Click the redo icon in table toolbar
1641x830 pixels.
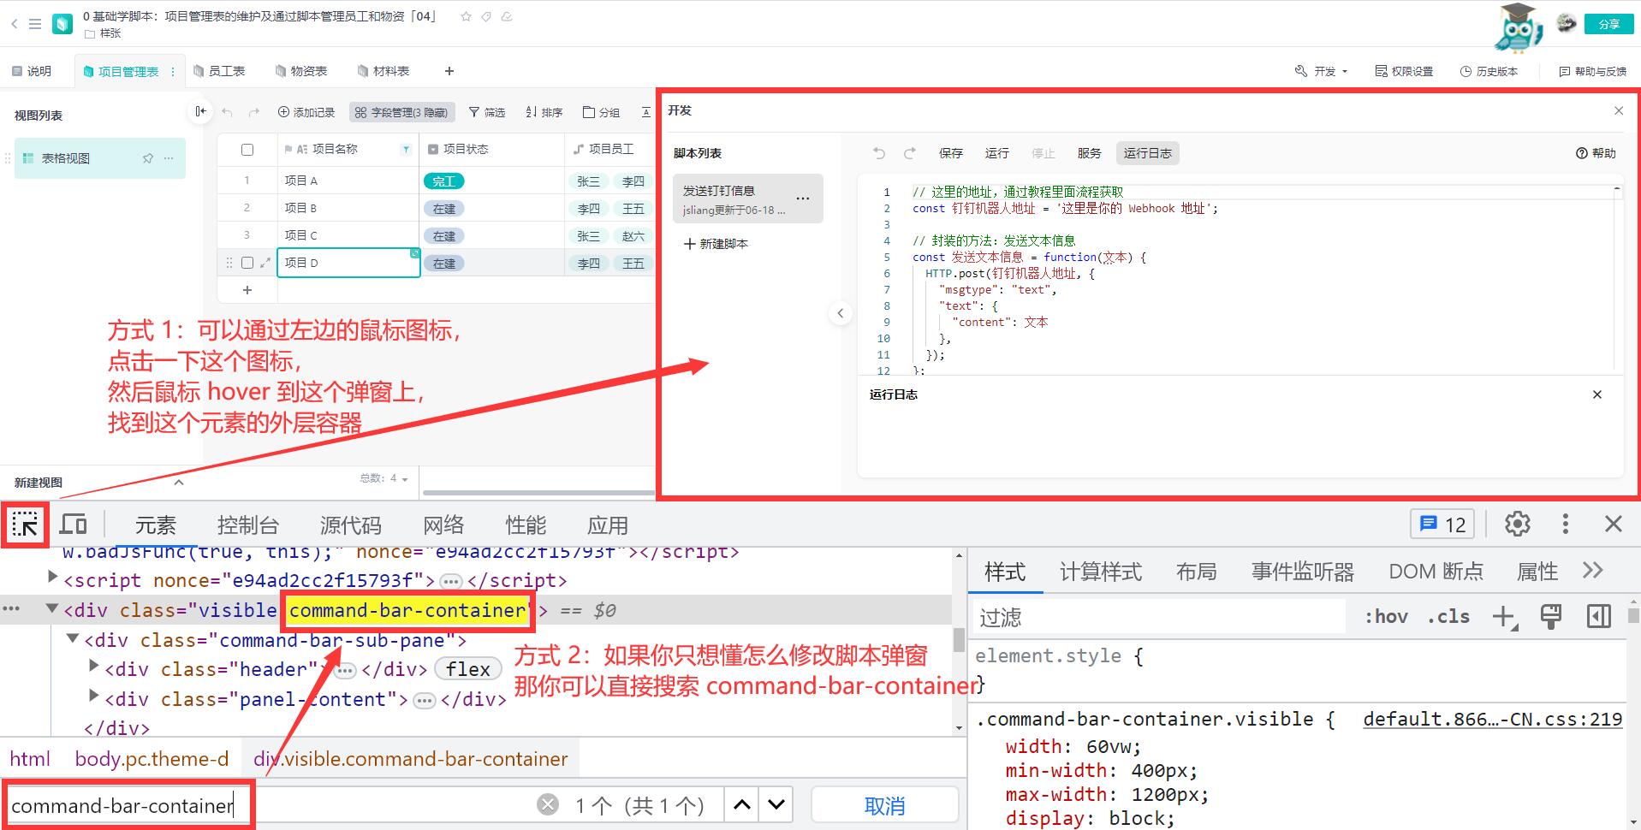253,112
